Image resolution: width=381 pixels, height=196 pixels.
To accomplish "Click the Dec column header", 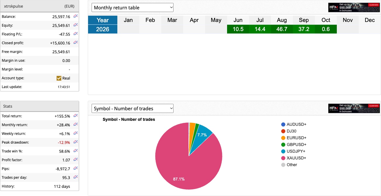I will [370, 20].
